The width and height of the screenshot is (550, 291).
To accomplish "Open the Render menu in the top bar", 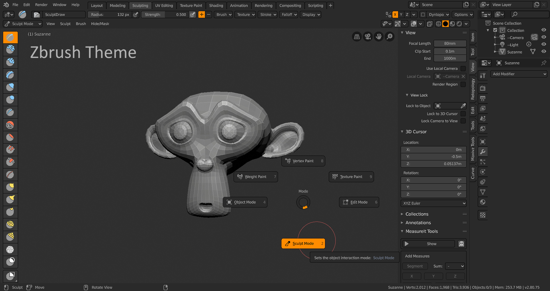I will click(x=41, y=5).
